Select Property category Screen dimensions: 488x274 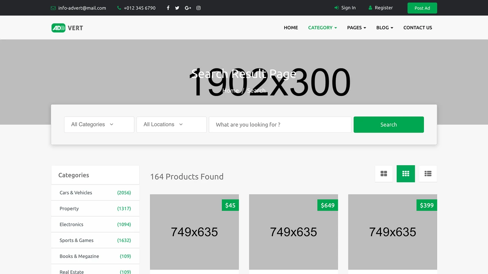[69, 209]
